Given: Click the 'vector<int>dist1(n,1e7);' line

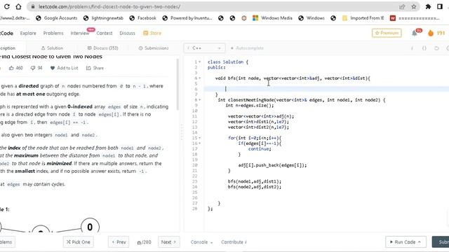Looking at the screenshot, I should click(258, 122).
